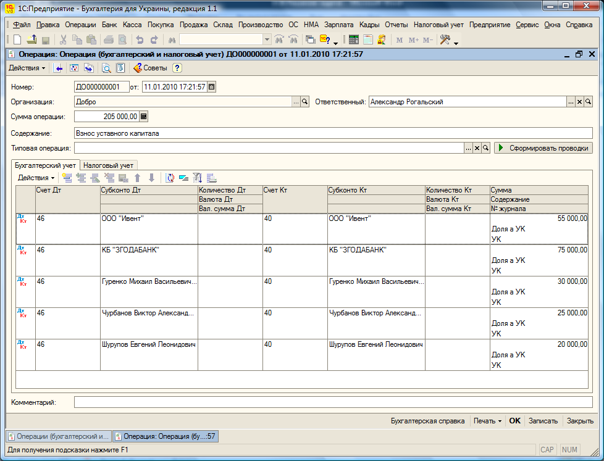Click Edit row pencil icon in entries toolbar
The width and height of the screenshot is (604, 461).
95,178
